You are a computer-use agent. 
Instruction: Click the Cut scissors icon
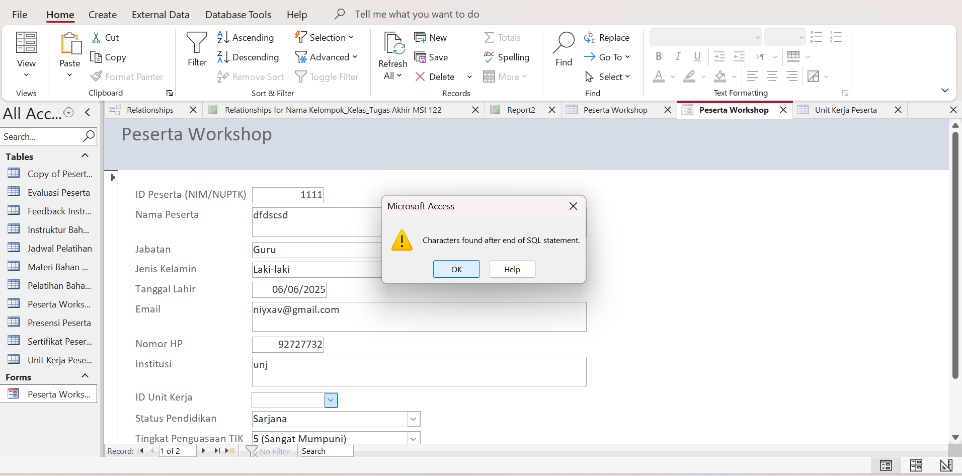tap(96, 38)
